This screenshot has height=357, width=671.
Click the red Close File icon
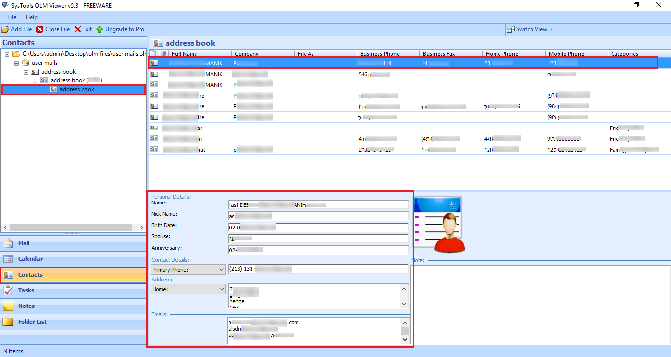tap(40, 29)
